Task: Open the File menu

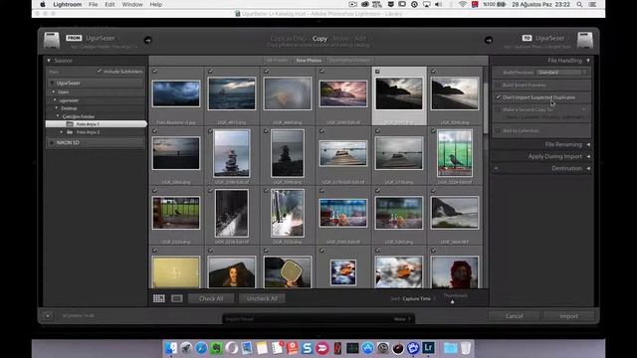Action: pyautogui.click(x=93, y=4)
